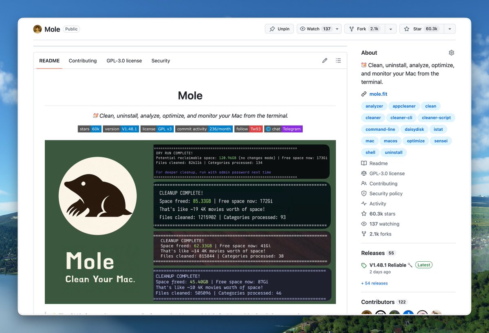This screenshot has width=489, height=333.
Task: Click the sensei topic tag
Action: [x=441, y=141]
